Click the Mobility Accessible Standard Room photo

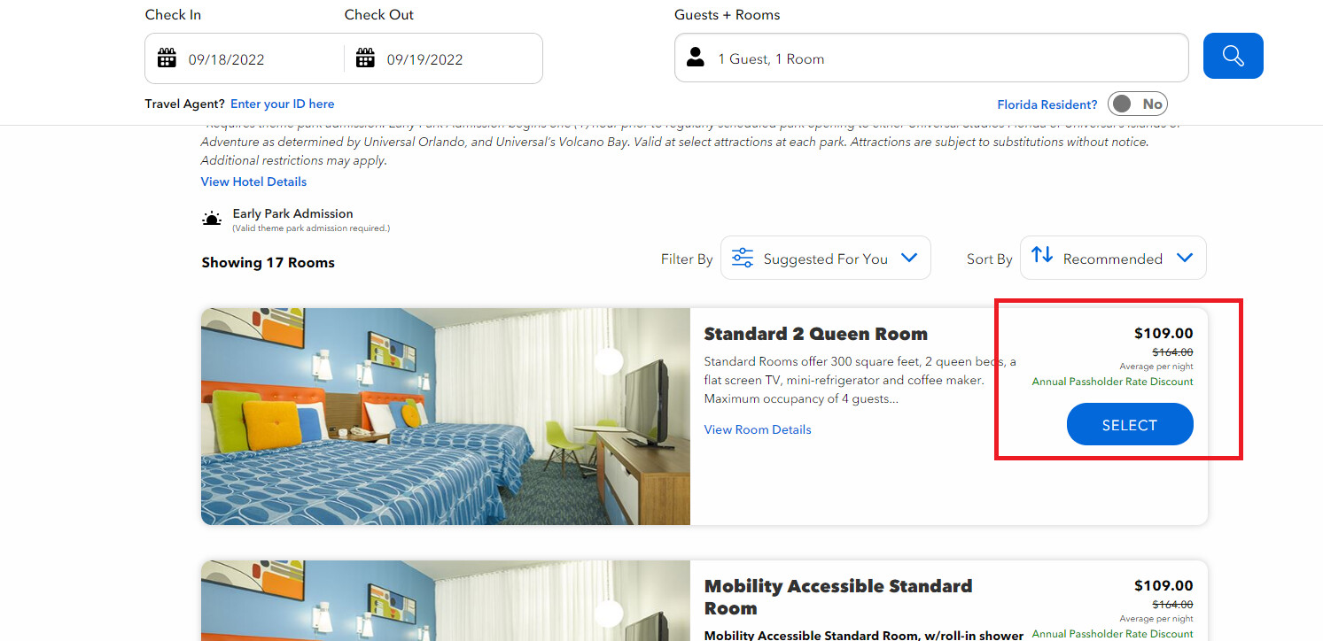coord(446,600)
